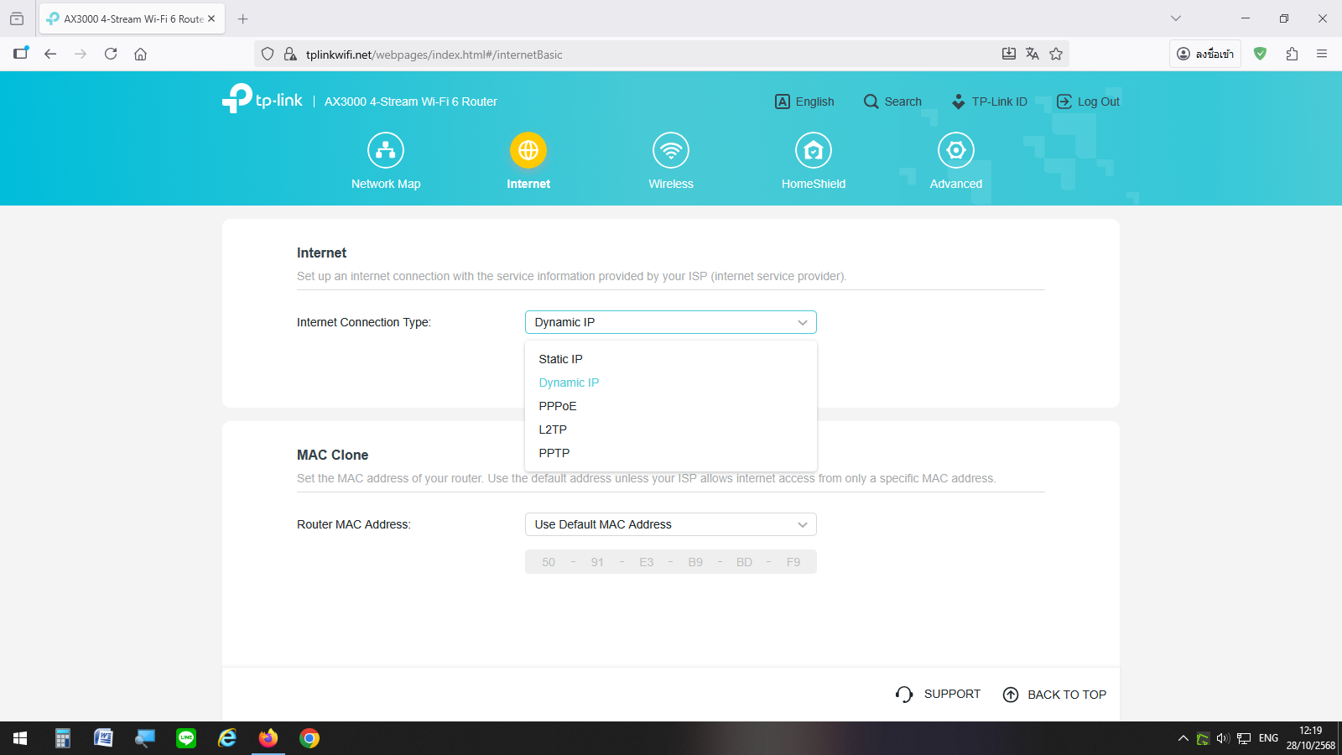Pick the PPTP option
The width and height of the screenshot is (1342, 755).
(x=554, y=453)
